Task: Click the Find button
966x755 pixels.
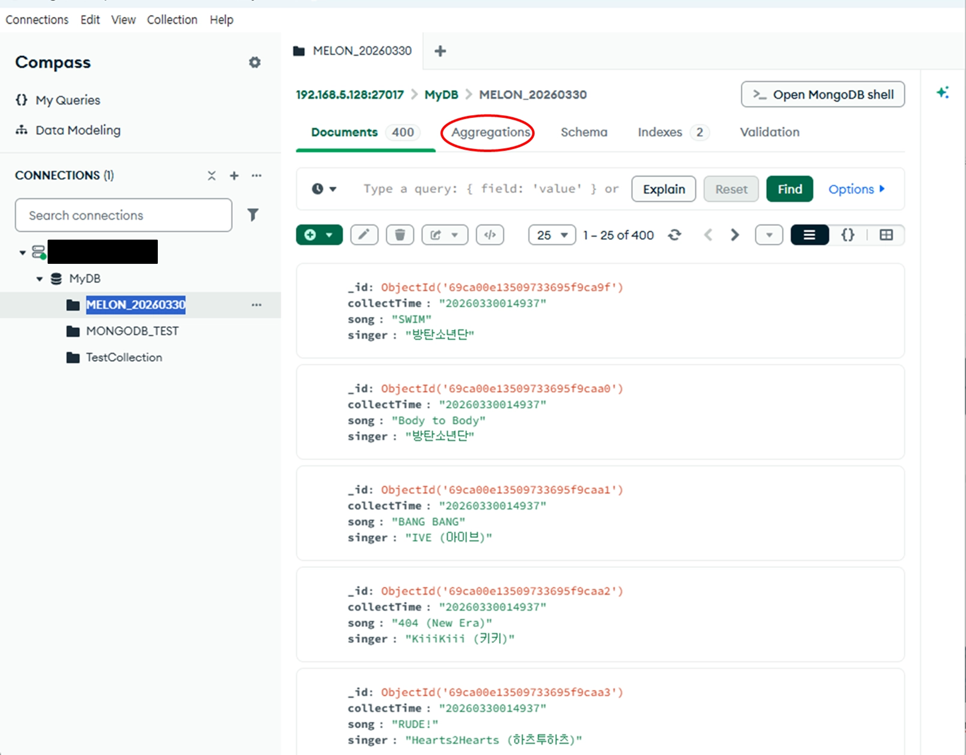Action: 789,189
